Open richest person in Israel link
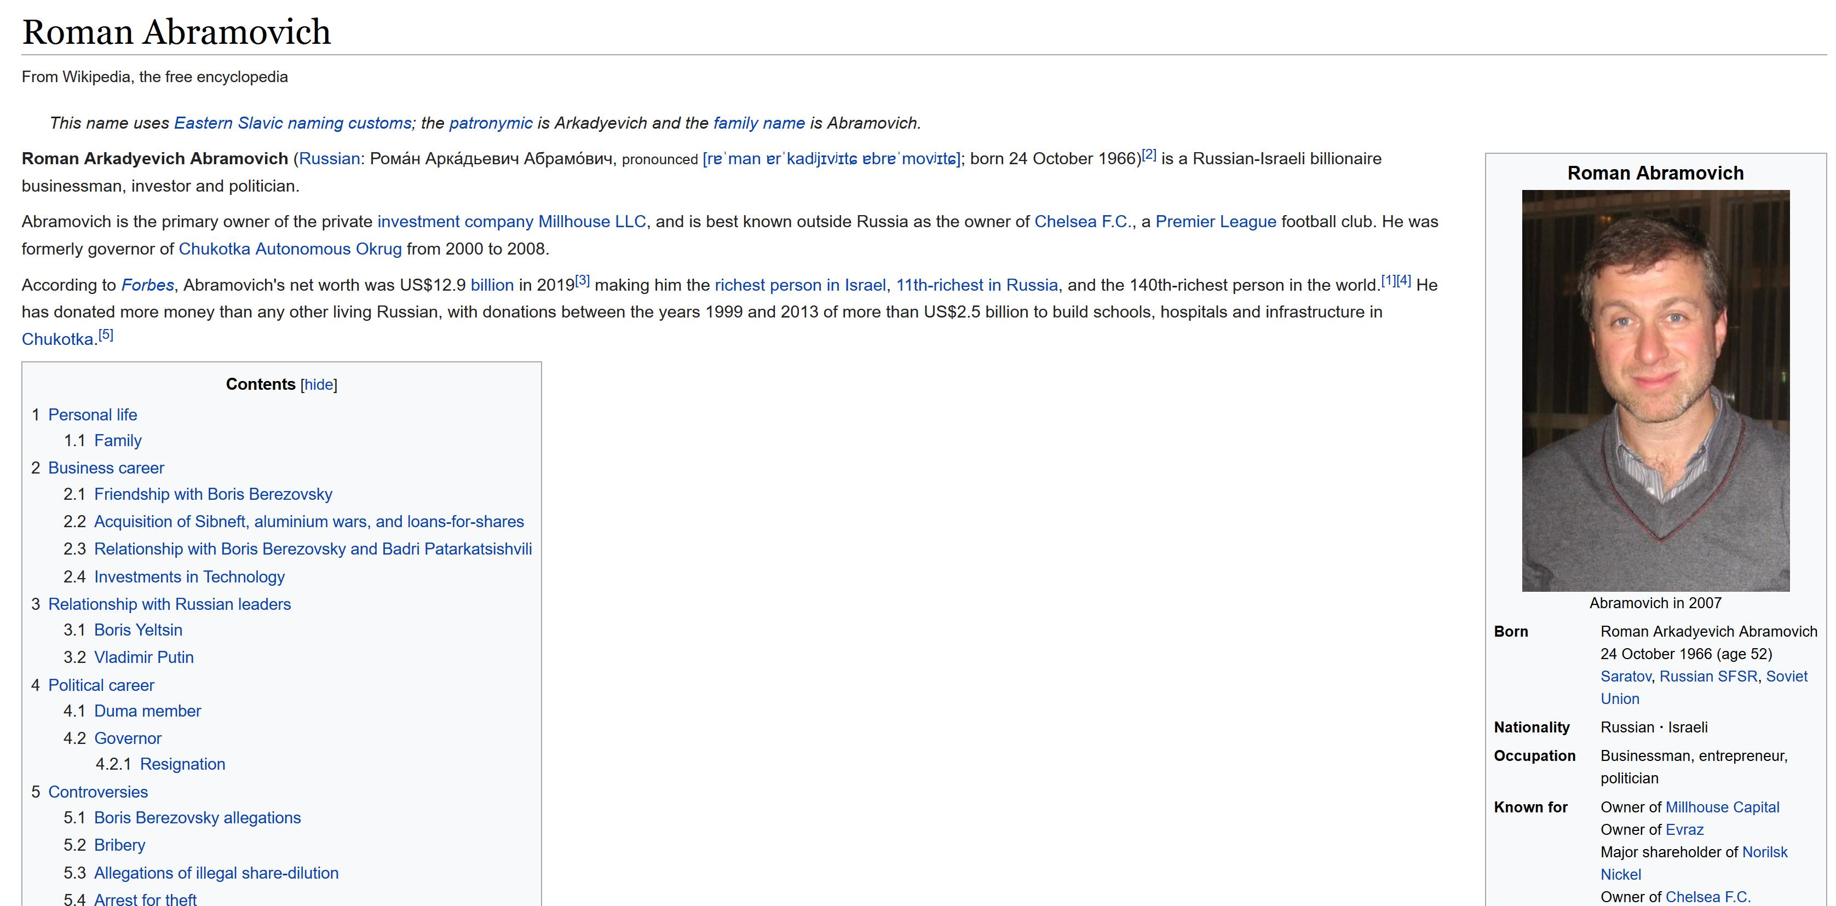The height and width of the screenshot is (906, 1836). point(801,285)
